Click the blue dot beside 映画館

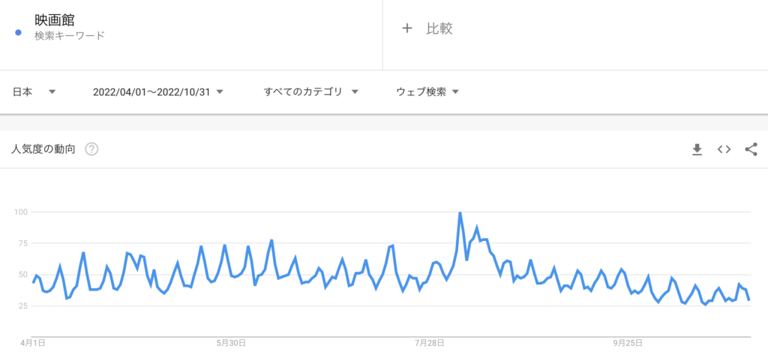[x=18, y=33]
